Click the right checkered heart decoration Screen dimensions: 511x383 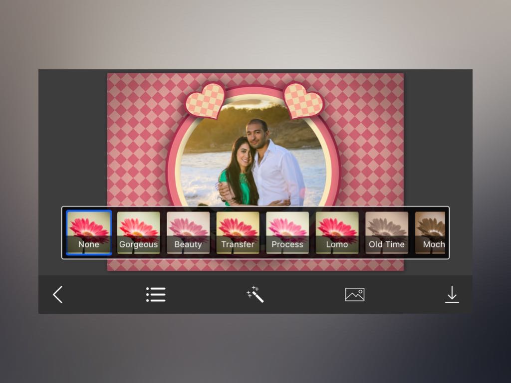(x=303, y=101)
